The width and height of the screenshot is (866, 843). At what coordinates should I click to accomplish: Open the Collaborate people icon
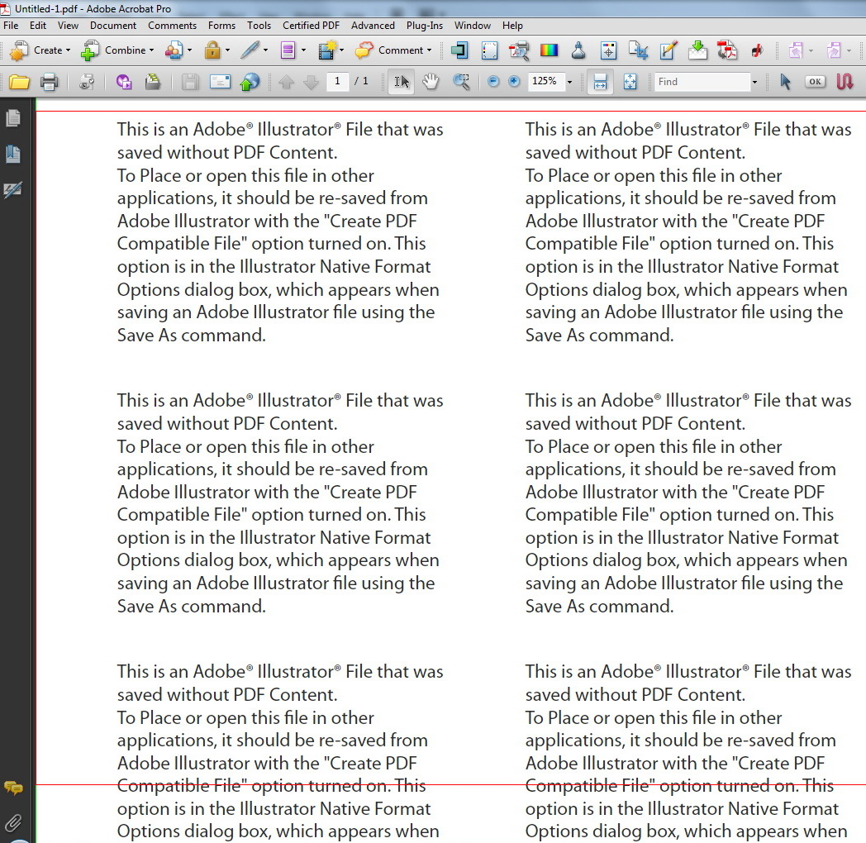coord(174,50)
